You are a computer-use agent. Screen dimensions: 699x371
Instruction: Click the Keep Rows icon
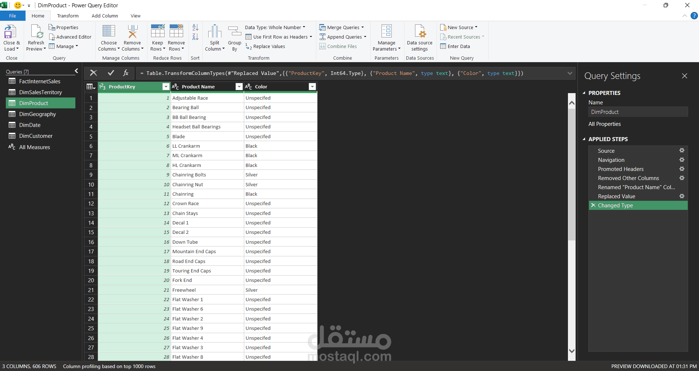[x=158, y=31]
